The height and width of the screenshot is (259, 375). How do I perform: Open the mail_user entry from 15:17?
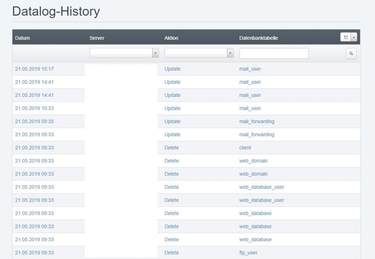[250, 69]
